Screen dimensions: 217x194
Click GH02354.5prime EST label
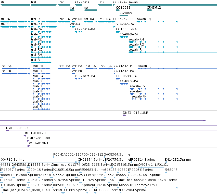[91, 160]
